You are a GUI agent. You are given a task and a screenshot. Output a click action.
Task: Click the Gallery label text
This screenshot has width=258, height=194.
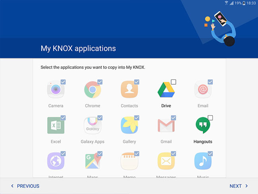[129, 142]
